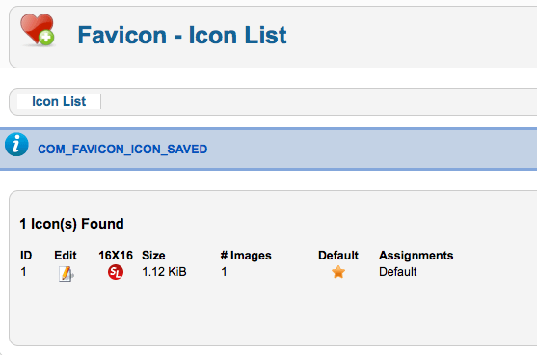The height and width of the screenshot is (355, 537).
Task: Select the Icon List tab
Action: [59, 101]
